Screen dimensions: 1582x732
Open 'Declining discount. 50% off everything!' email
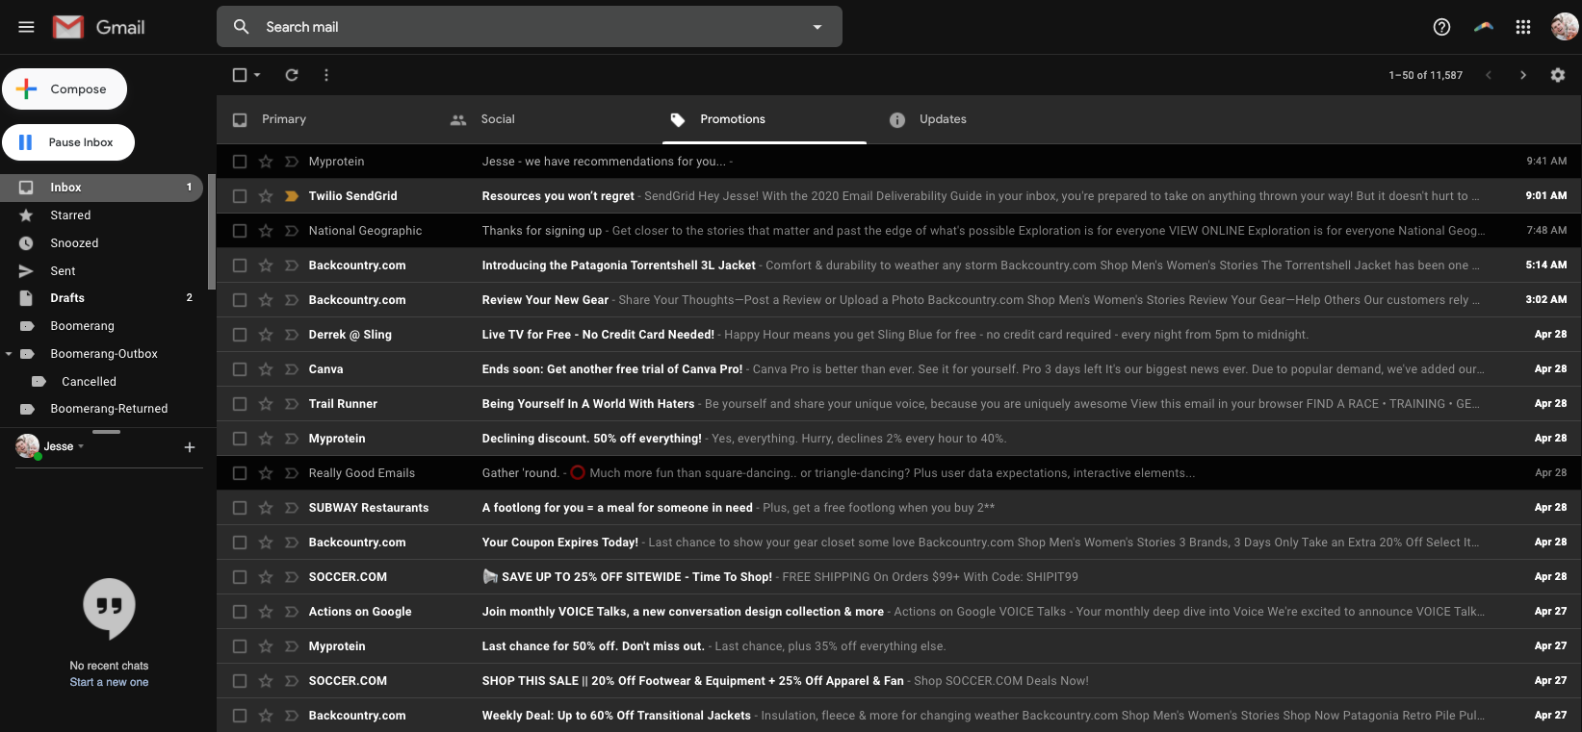pyautogui.click(x=899, y=439)
